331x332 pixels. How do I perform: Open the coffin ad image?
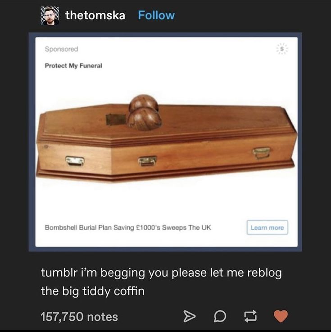point(167,138)
